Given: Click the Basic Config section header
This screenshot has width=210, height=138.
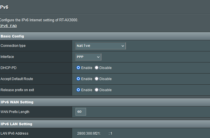Looking at the screenshot, I should coord(105,36).
